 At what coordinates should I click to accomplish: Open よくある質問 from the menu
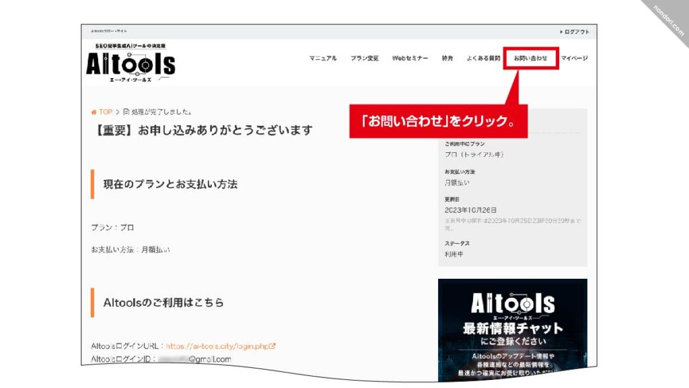click(483, 59)
